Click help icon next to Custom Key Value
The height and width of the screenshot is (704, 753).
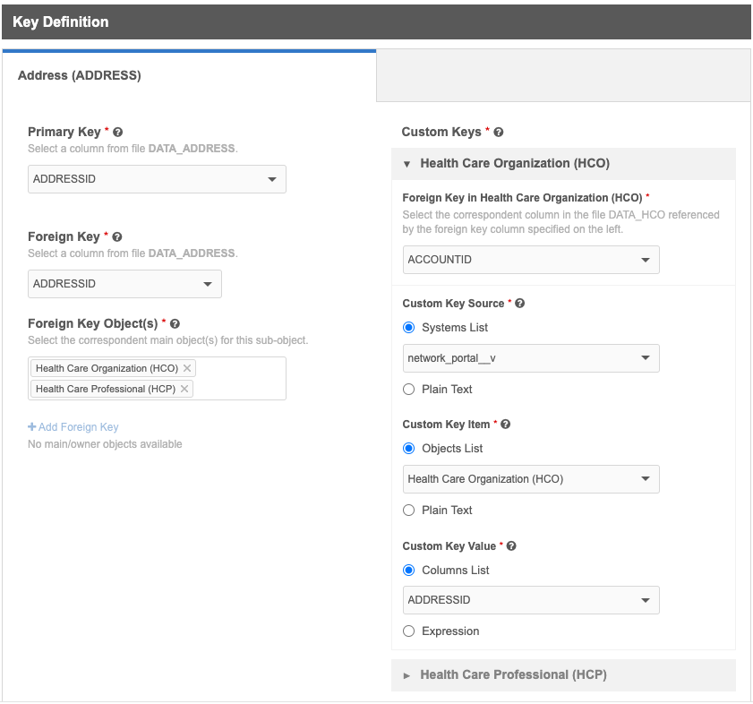(512, 546)
